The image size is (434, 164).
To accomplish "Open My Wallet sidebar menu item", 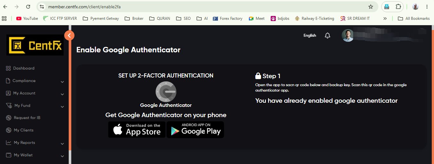I will coord(19,155).
